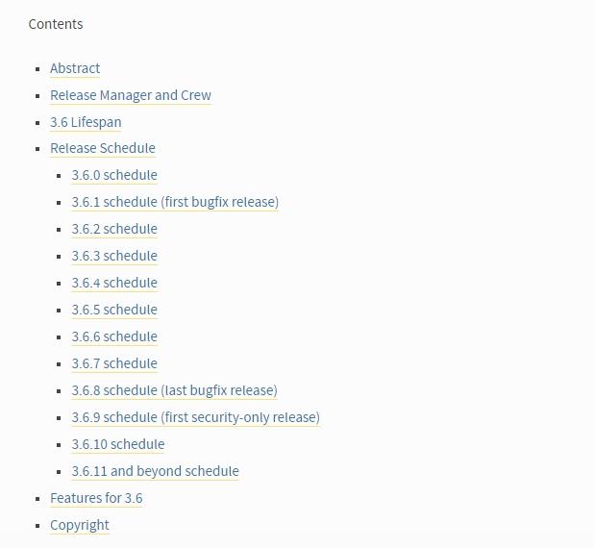Click the 3.6.4 schedule entry

(x=114, y=283)
